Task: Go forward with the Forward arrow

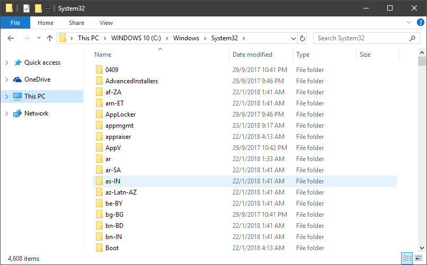Action: tap(26, 38)
